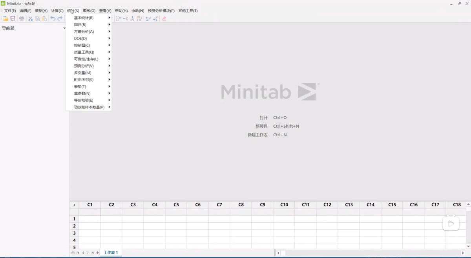This screenshot has height=258, width=471.
Task: Click the Undo arrow icon
Action: pos(53,18)
